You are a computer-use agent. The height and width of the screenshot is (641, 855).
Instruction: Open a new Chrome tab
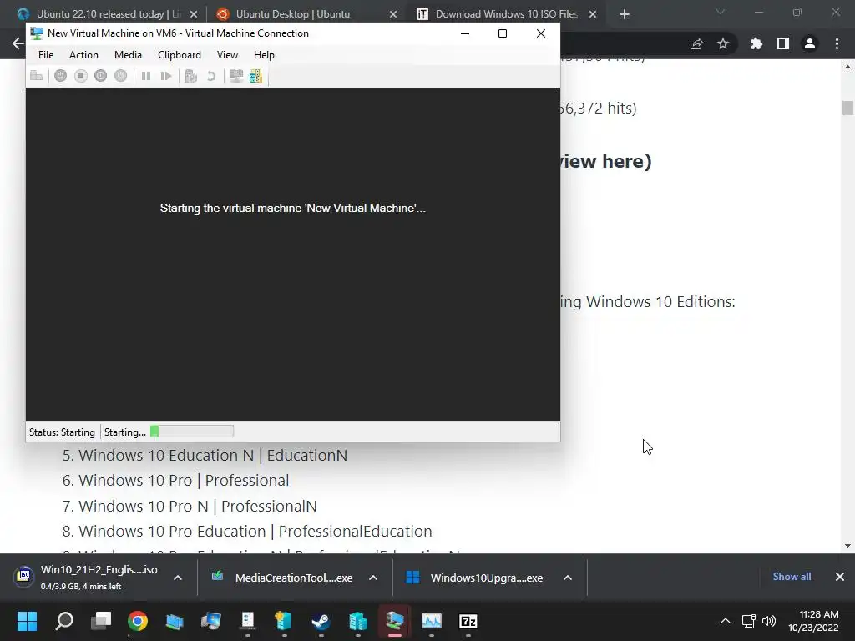pos(625,14)
